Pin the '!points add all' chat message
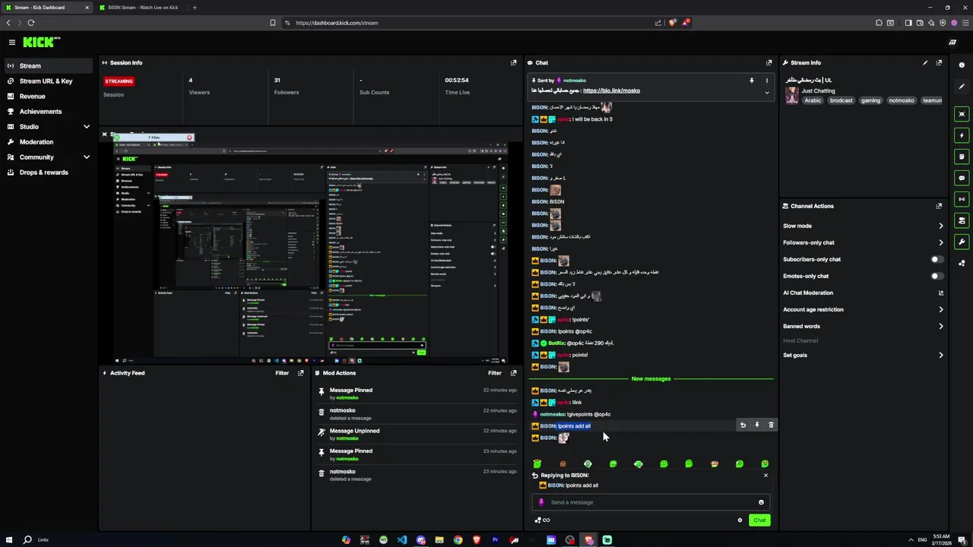The image size is (973, 547). pyautogui.click(x=756, y=425)
